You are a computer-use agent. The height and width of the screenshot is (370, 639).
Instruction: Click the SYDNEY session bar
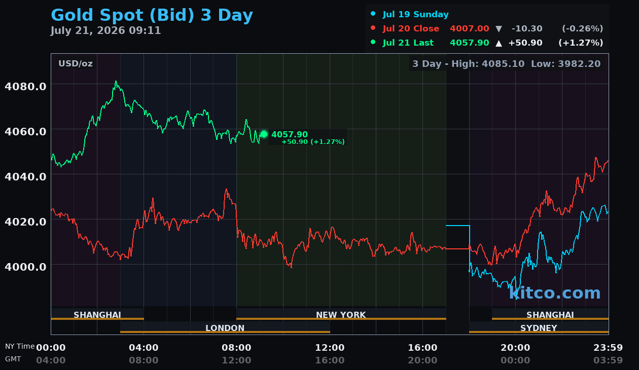(539, 328)
